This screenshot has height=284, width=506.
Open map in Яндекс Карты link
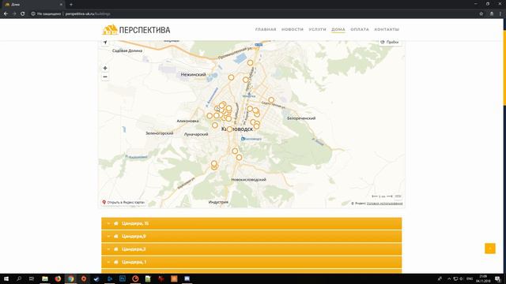(123, 202)
